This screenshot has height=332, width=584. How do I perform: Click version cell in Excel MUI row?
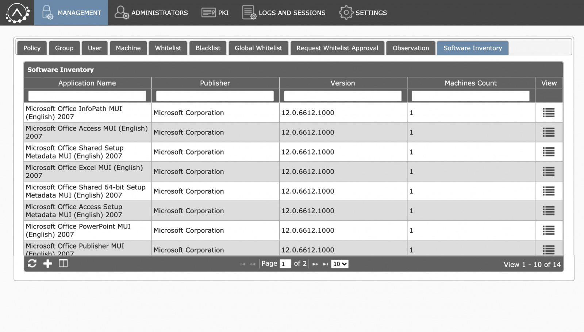[343, 172]
